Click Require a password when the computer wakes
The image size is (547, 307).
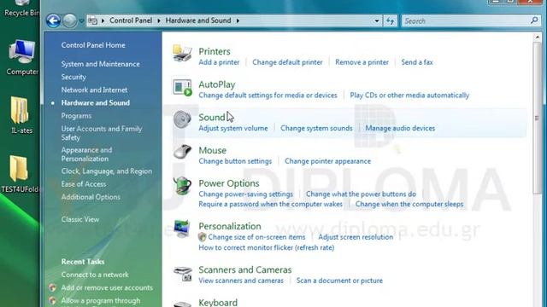271,204
